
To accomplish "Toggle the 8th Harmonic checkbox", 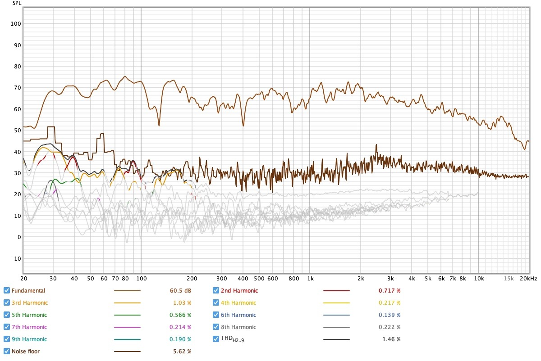I will (216, 327).
